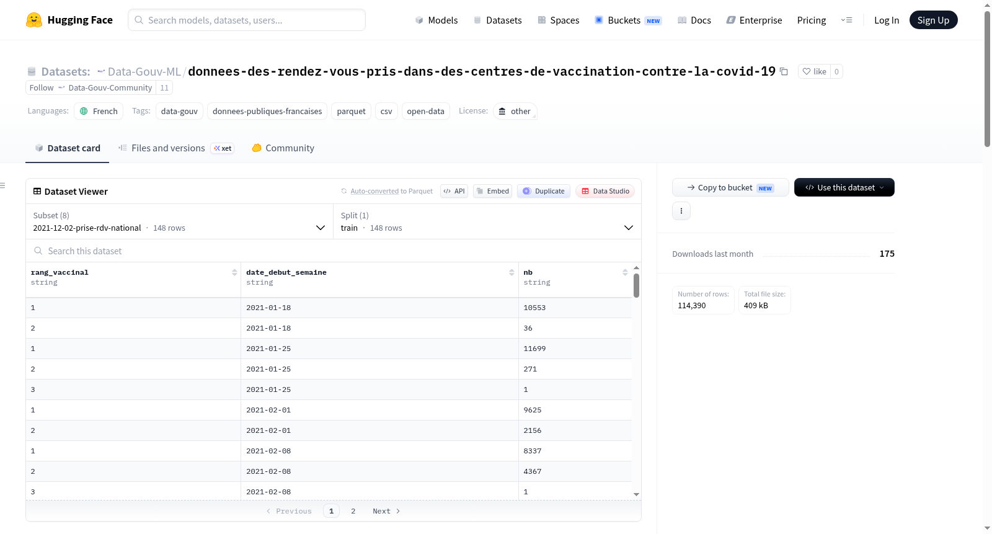Click the dataset search magnifier icon
992x534 pixels.
point(38,251)
